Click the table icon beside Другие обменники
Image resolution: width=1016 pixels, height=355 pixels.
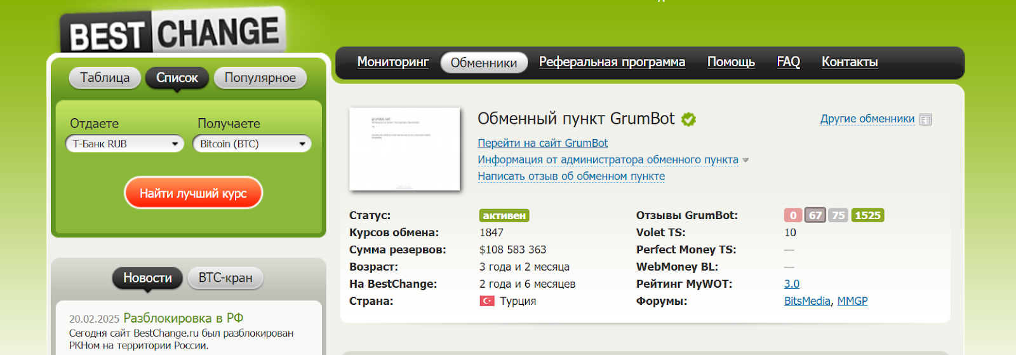926,119
